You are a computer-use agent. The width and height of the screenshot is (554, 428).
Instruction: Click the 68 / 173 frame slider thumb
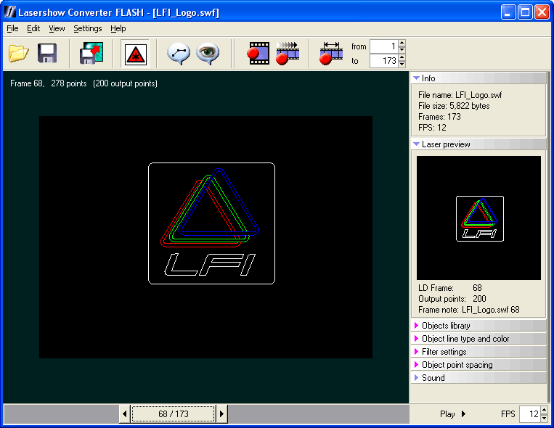click(x=173, y=413)
